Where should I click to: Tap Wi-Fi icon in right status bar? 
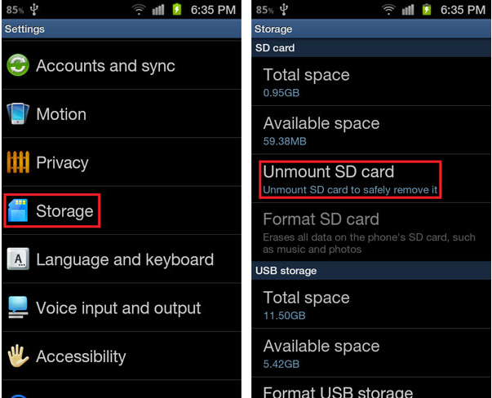click(x=389, y=11)
